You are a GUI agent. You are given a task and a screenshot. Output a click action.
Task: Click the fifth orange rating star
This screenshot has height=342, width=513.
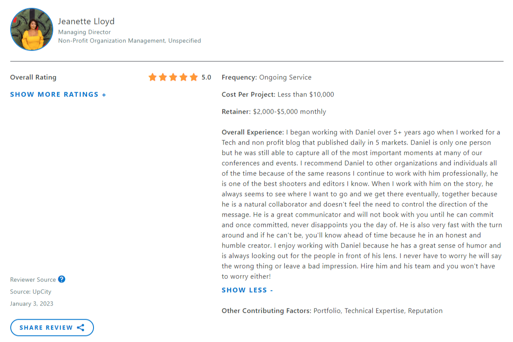click(194, 77)
